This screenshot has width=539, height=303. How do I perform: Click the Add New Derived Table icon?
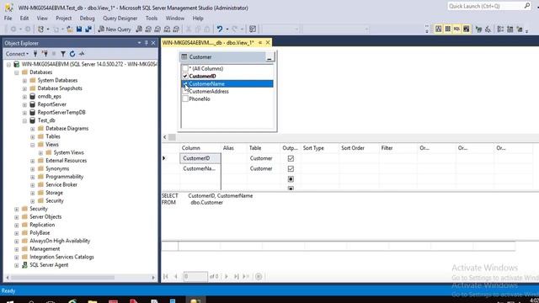coord(520,29)
